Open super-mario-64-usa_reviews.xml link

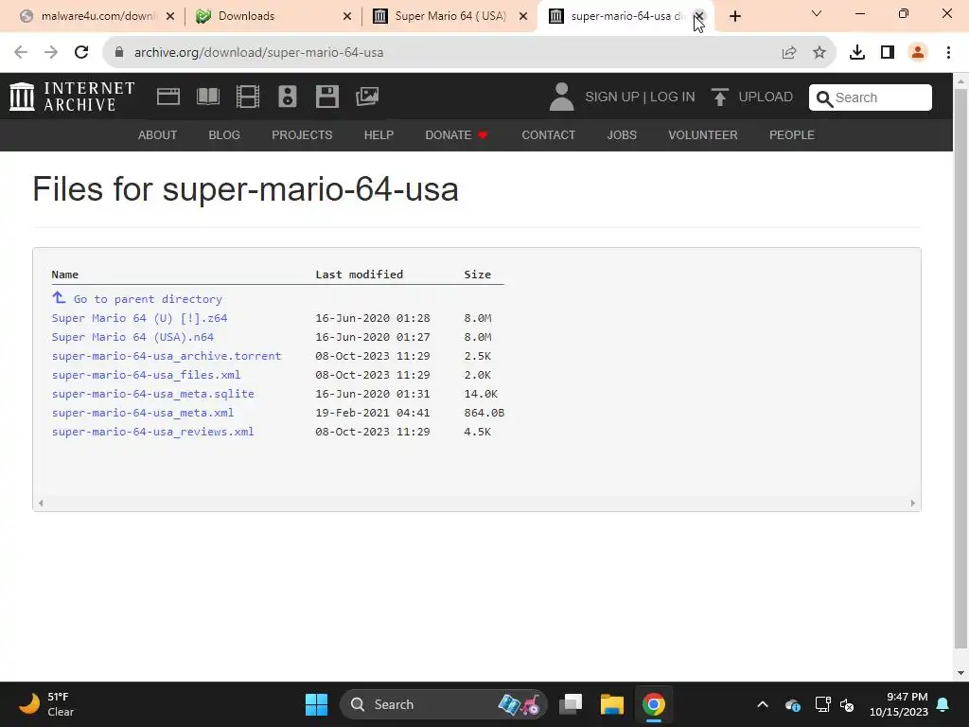tap(152, 432)
